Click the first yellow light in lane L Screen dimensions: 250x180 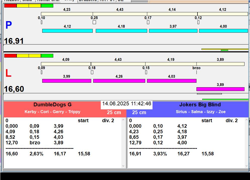pyautogui.click(x=23, y=56)
